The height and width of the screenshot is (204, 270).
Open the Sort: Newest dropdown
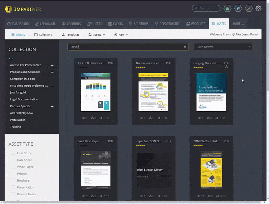point(223,47)
